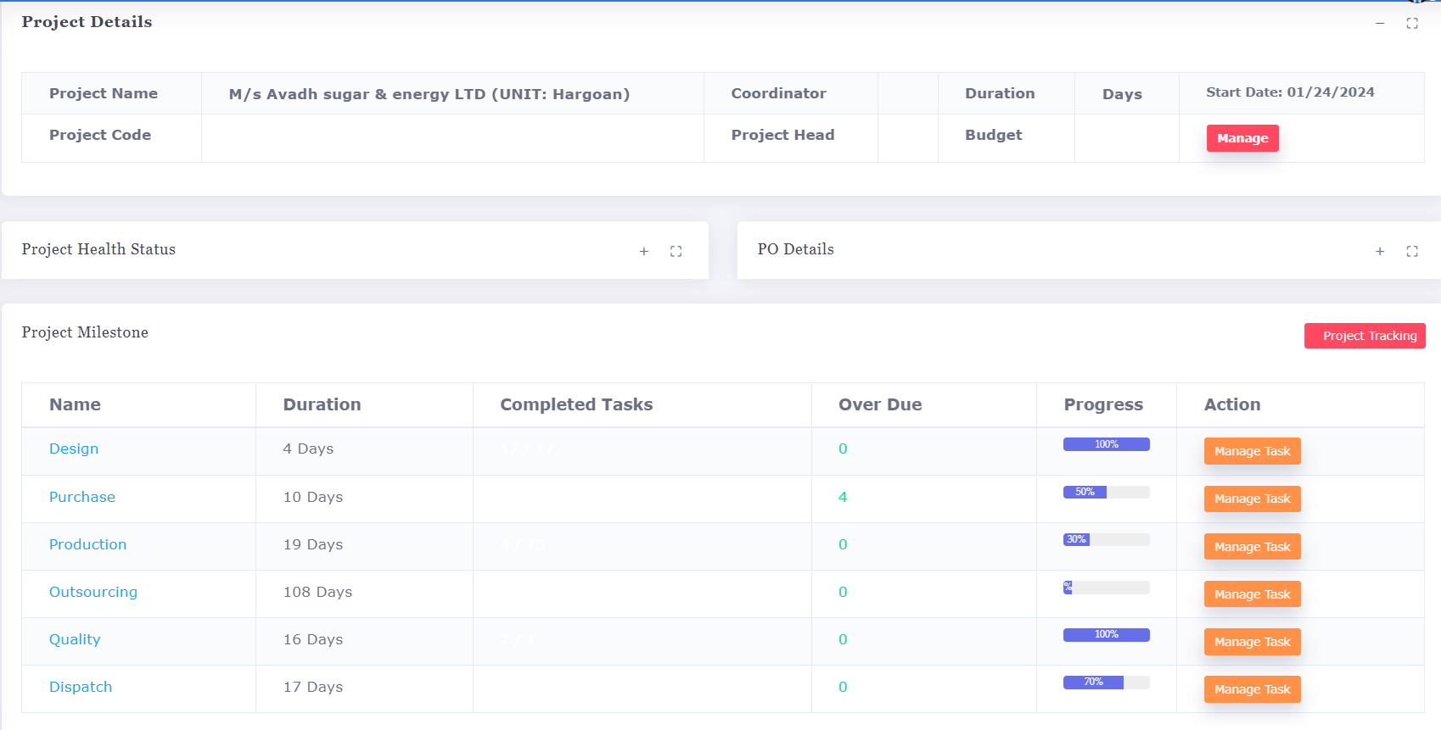Screen dimensions: 1441x730
Task: Click Manage Task for Design
Action: coord(1252,451)
